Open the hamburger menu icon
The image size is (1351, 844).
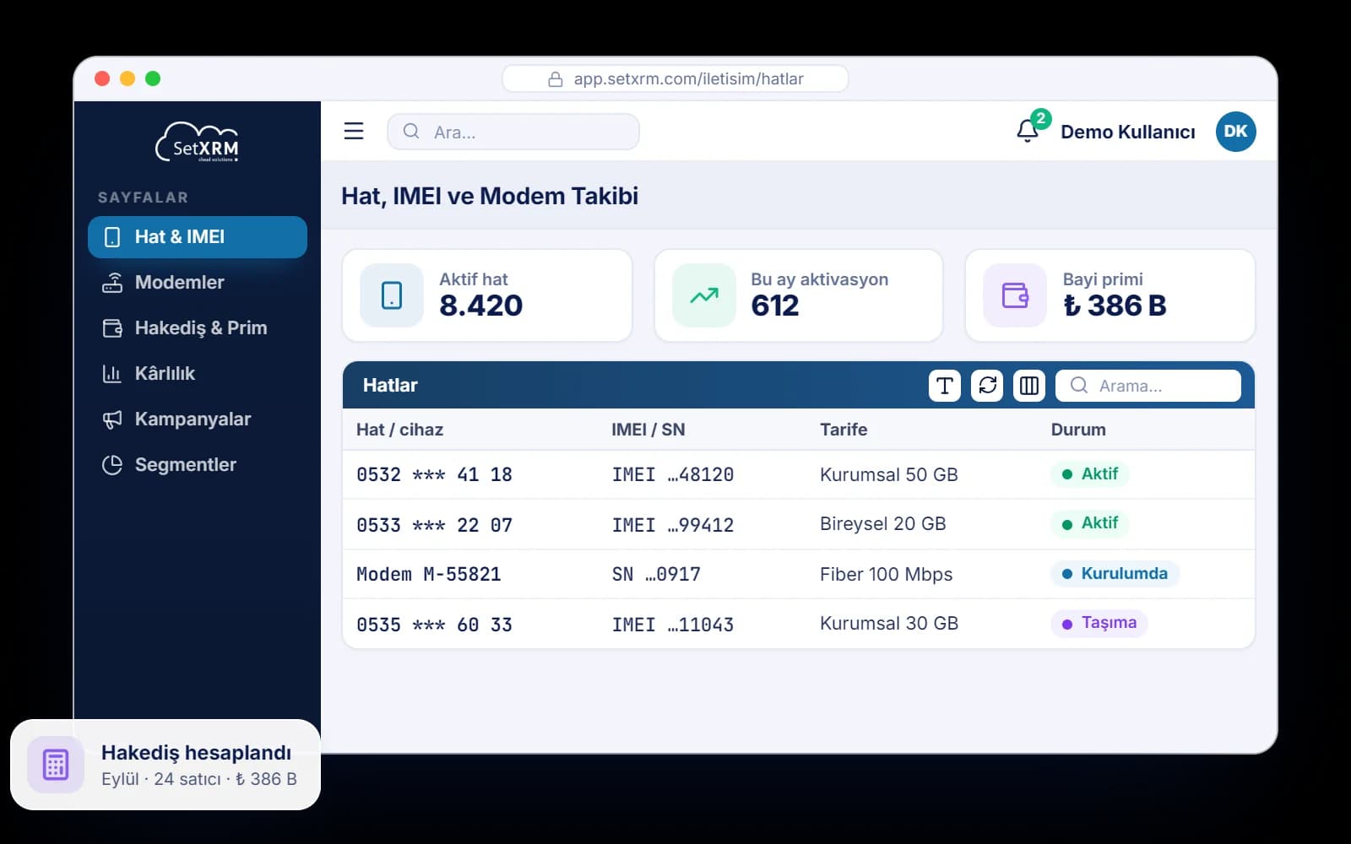(354, 131)
